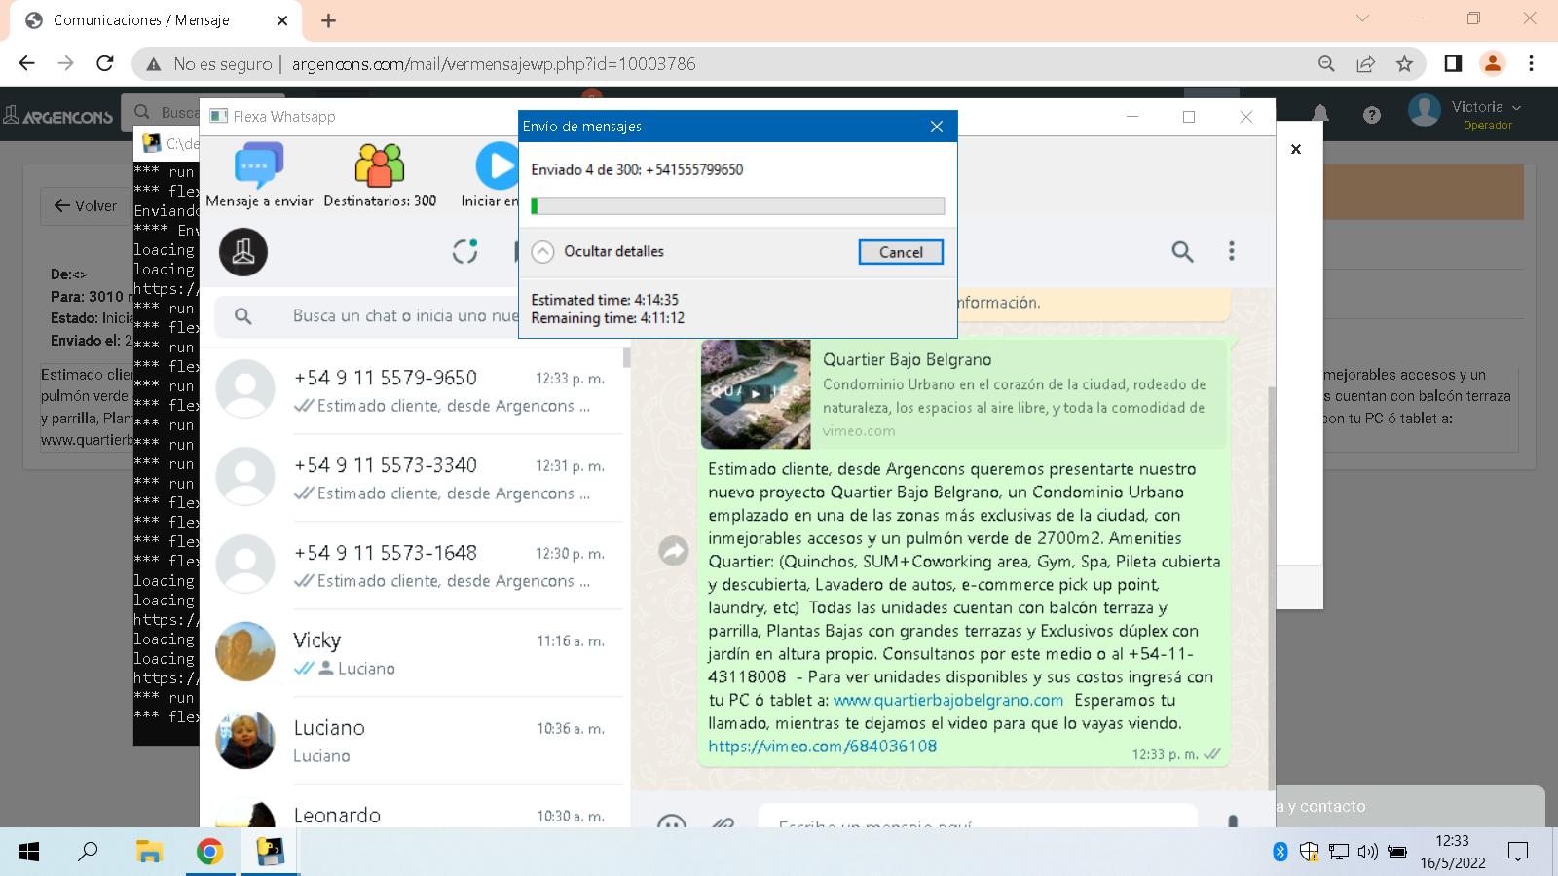Open Windows taskbar search
Image resolution: width=1558 pixels, height=876 pixels.
88,852
